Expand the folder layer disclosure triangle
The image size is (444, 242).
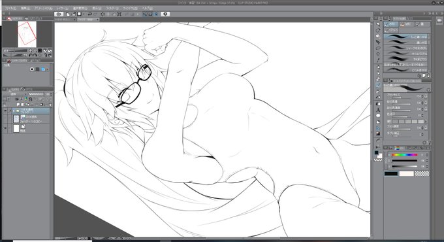(x=14, y=111)
